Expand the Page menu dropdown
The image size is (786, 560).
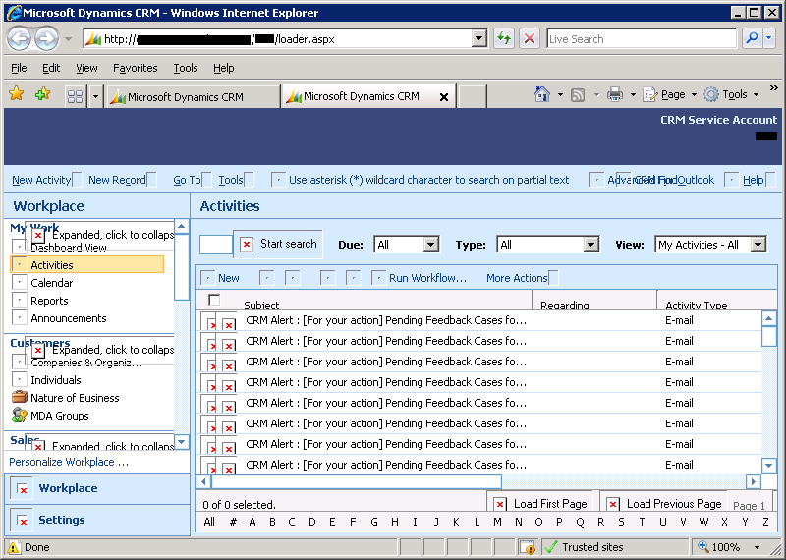point(695,94)
